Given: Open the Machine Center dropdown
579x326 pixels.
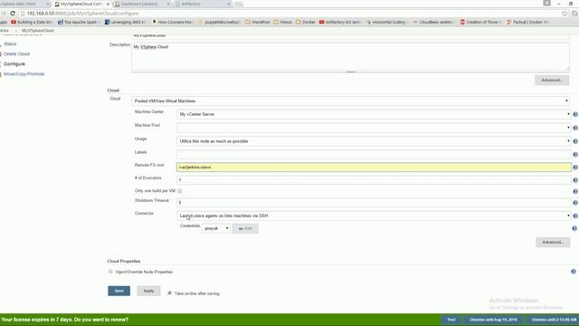Looking at the screenshot, I should click(374, 114).
